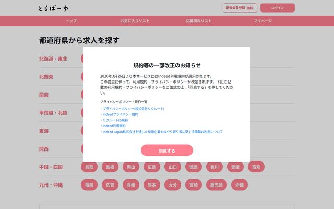This screenshot has width=334, height=209.
Task: Select the 福岡 prefecture button
Action: pyautogui.click(x=89, y=185)
